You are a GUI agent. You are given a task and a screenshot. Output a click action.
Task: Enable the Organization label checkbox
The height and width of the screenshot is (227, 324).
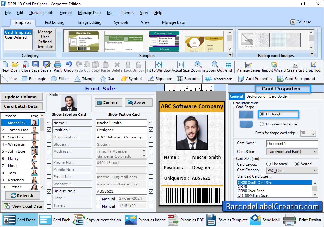coord(49,137)
